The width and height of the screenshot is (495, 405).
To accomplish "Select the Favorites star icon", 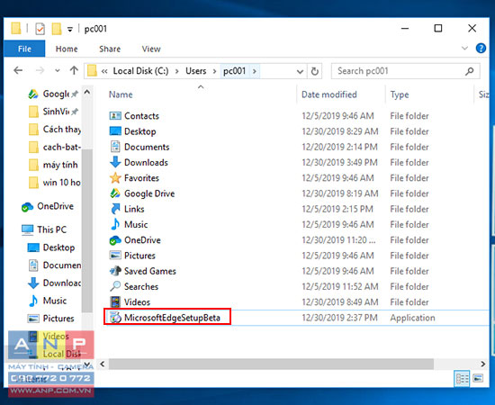I will click(115, 177).
